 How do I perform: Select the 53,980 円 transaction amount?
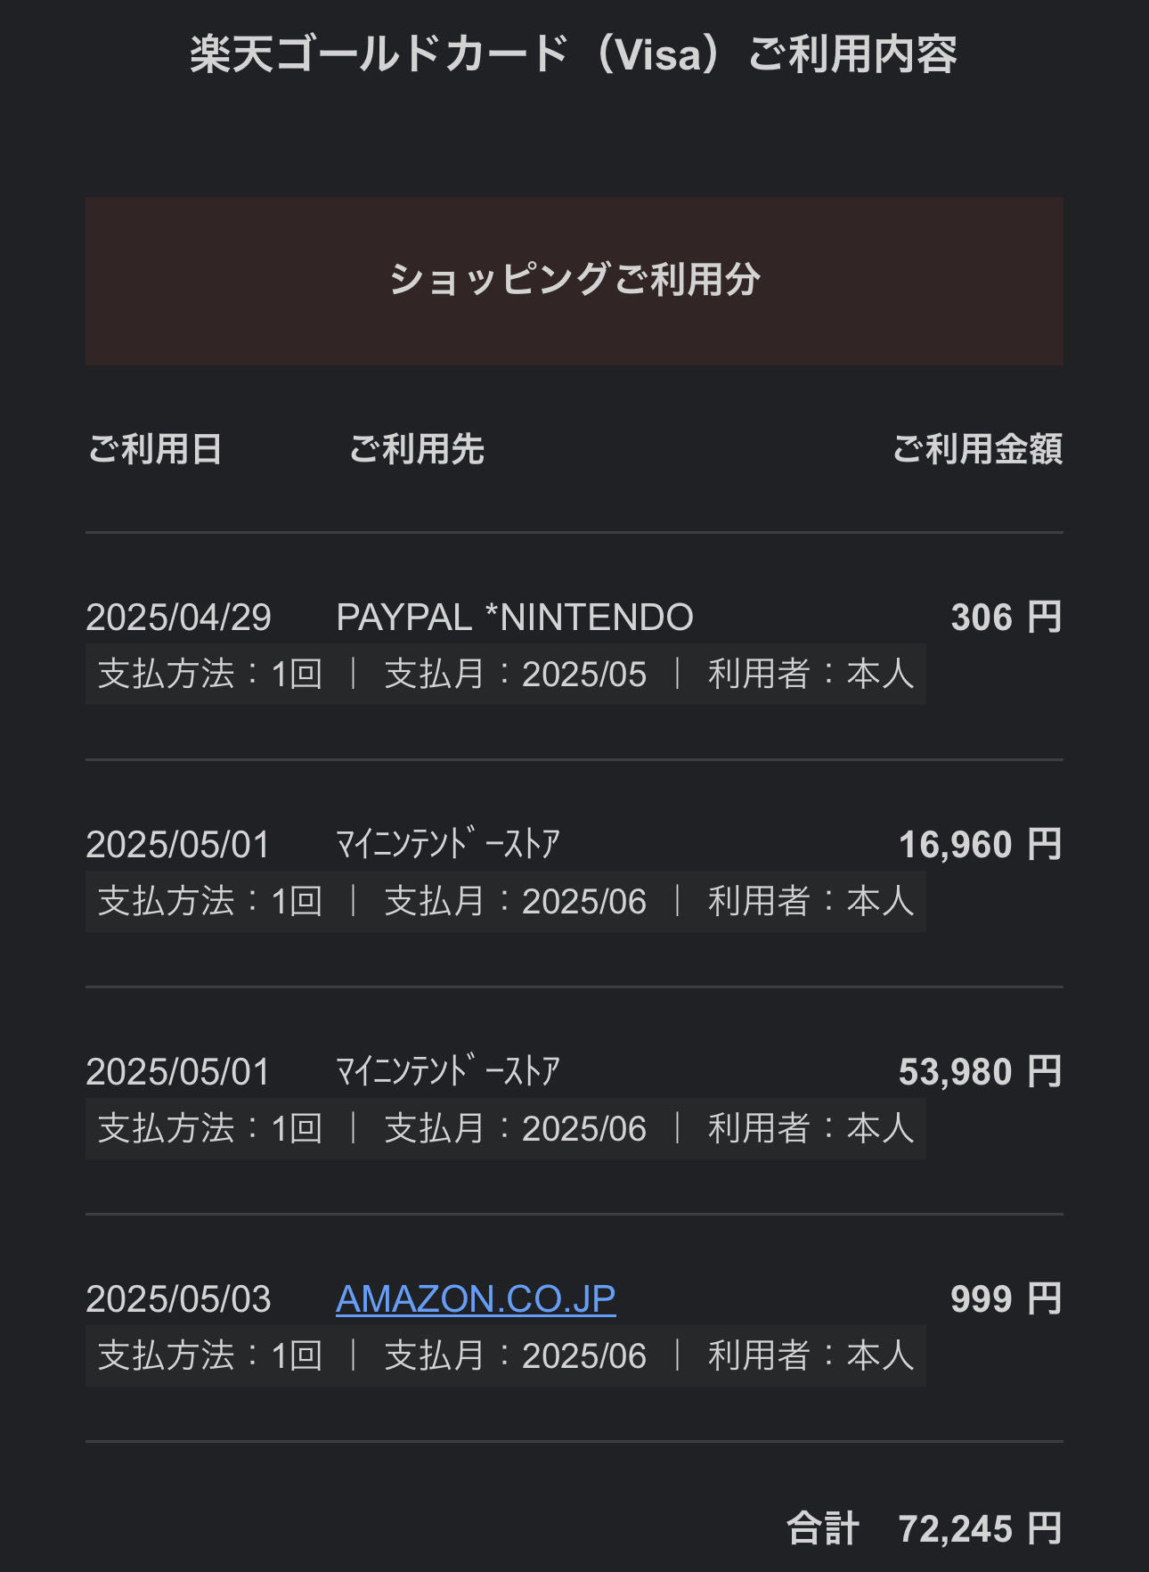[981, 1072]
